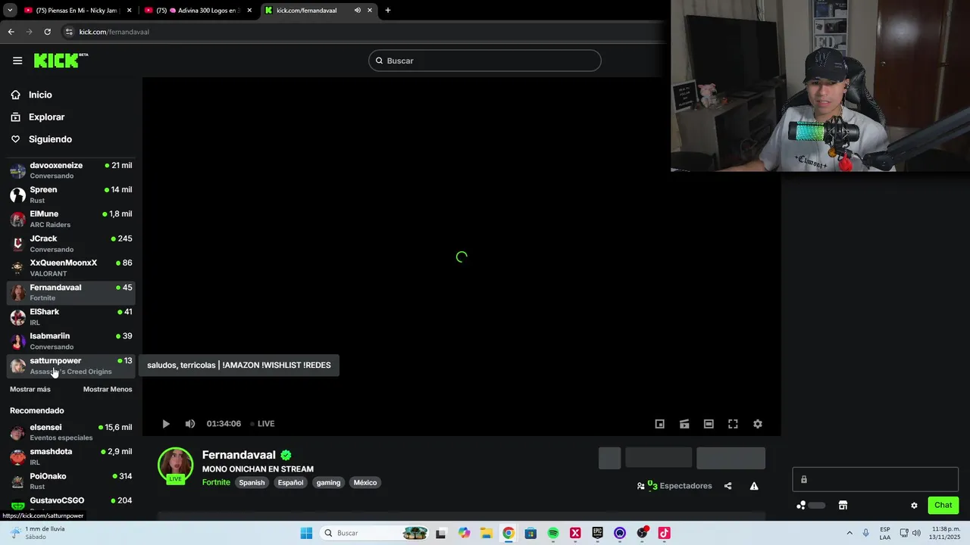Open davooxeneize channel in sidebar
Screen dimensions: 970x545
coord(70,170)
